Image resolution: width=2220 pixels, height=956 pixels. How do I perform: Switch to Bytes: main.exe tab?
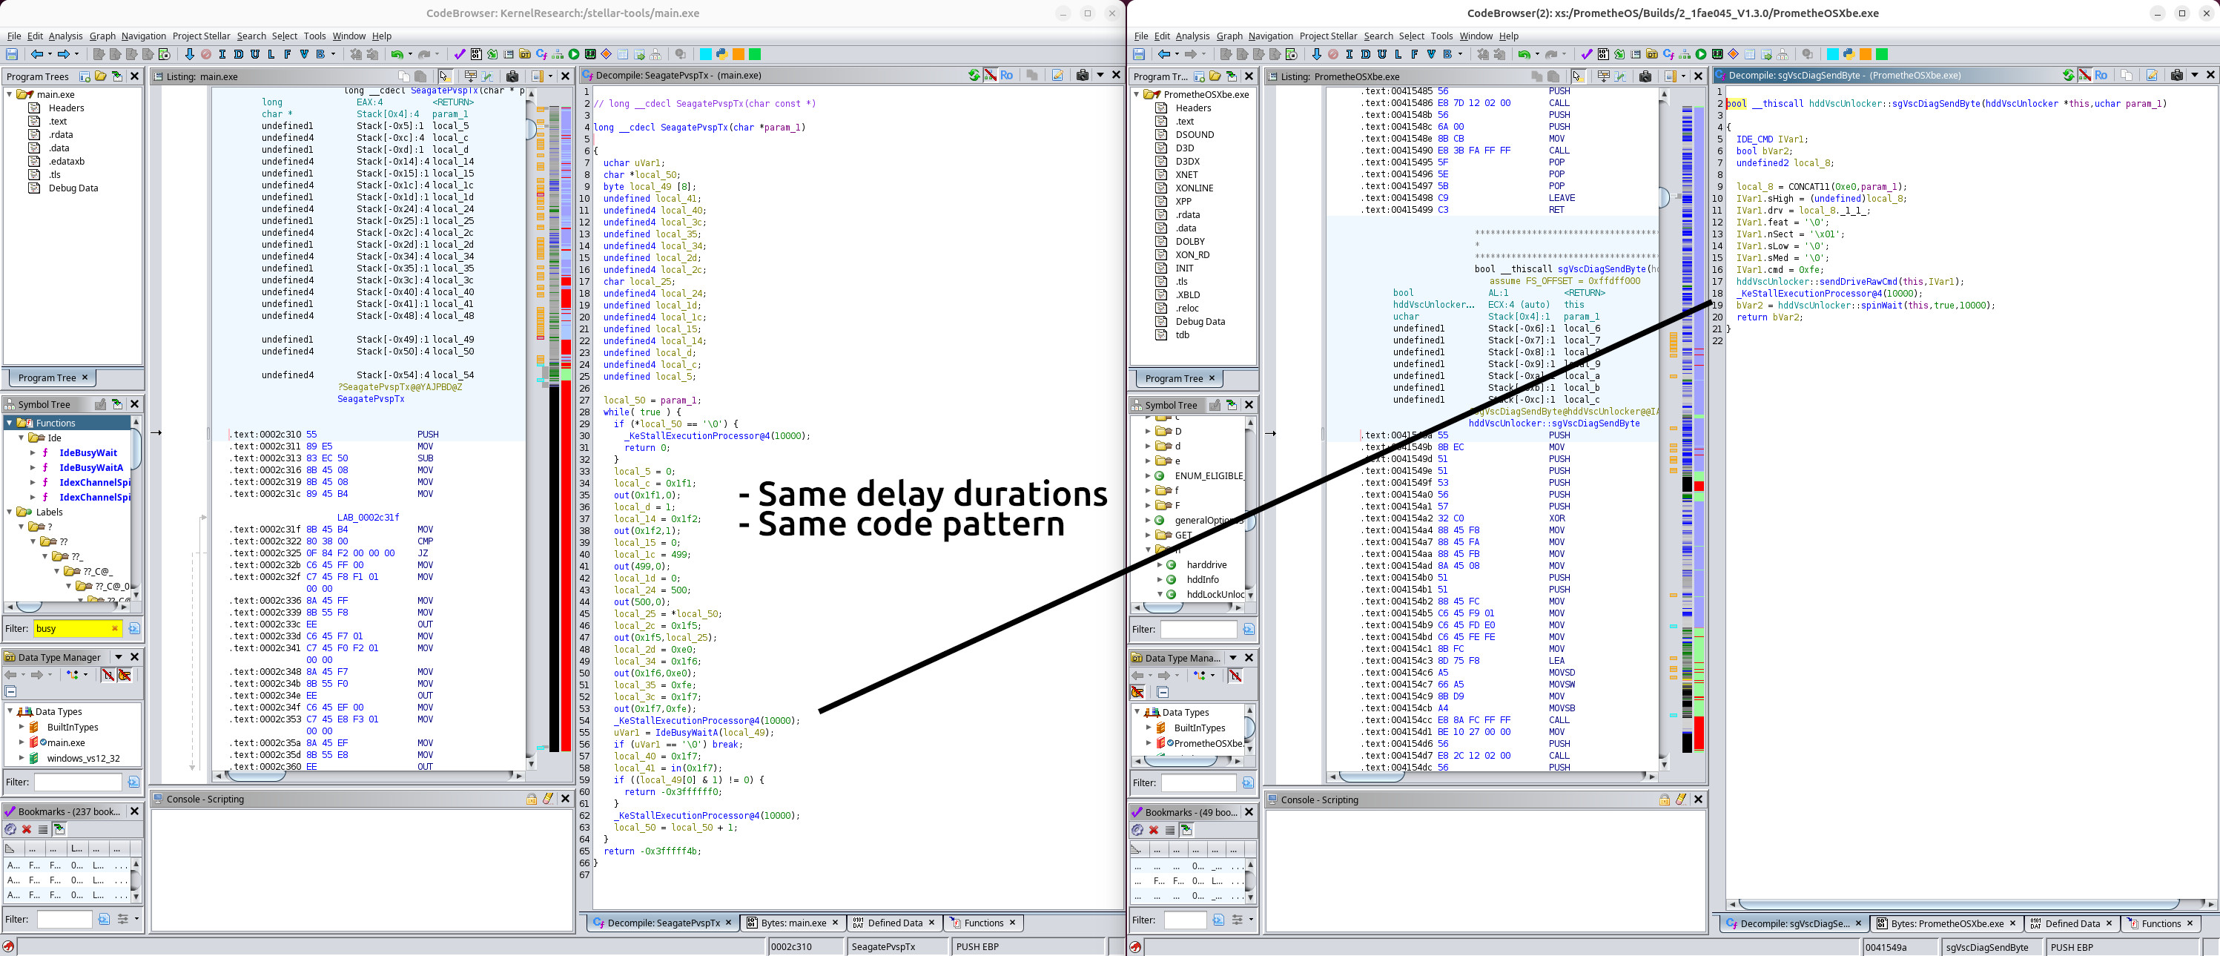pyautogui.click(x=793, y=923)
